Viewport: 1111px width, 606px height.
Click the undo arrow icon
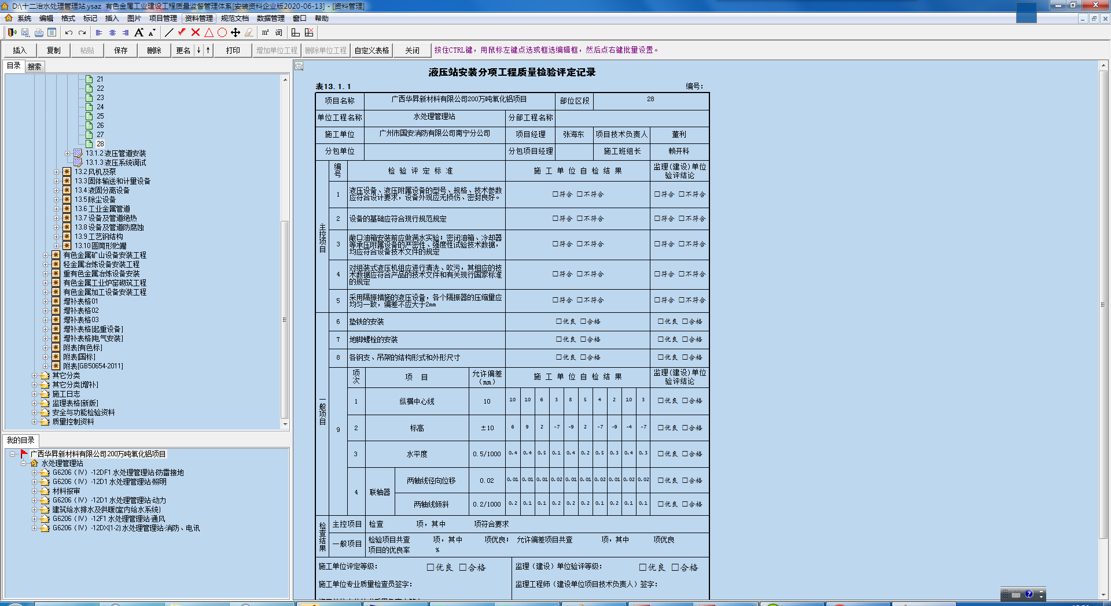(69, 33)
